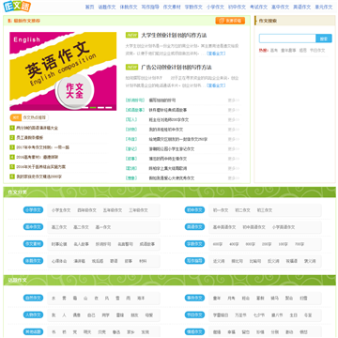
Task: Click the orange tab beside 作文热点推荐
Action: (16, 117)
